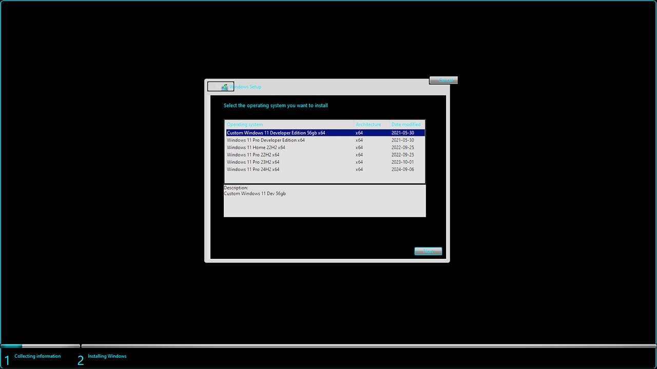657x369 pixels.
Task: Click the Cancel button
Action: 443,80
